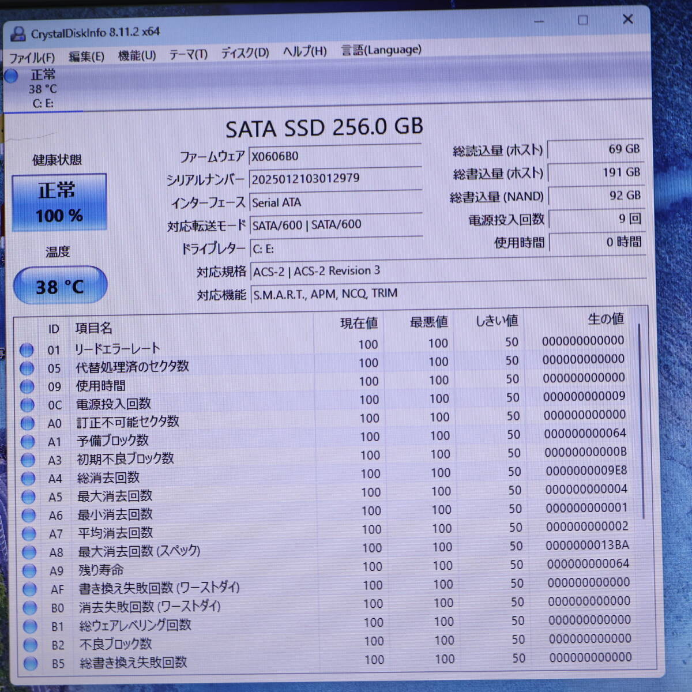Click status icon for AF 書き換え失敗回数
Screen dimensions: 692x692
point(29,589)
